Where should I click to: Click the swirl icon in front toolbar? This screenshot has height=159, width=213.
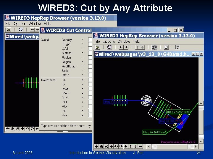pos(154,47)
